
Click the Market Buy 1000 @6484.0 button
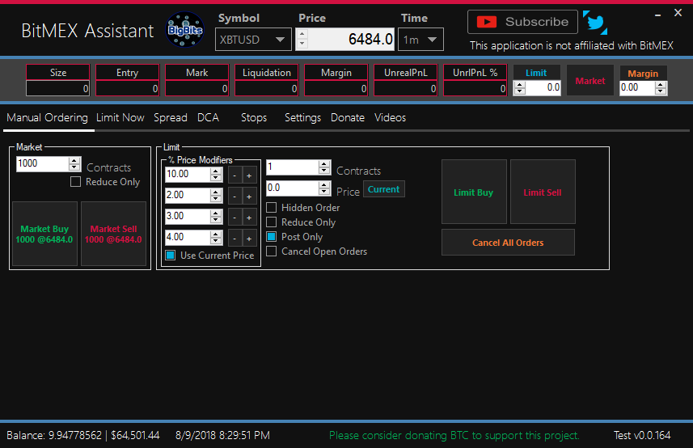click(44, 234)
